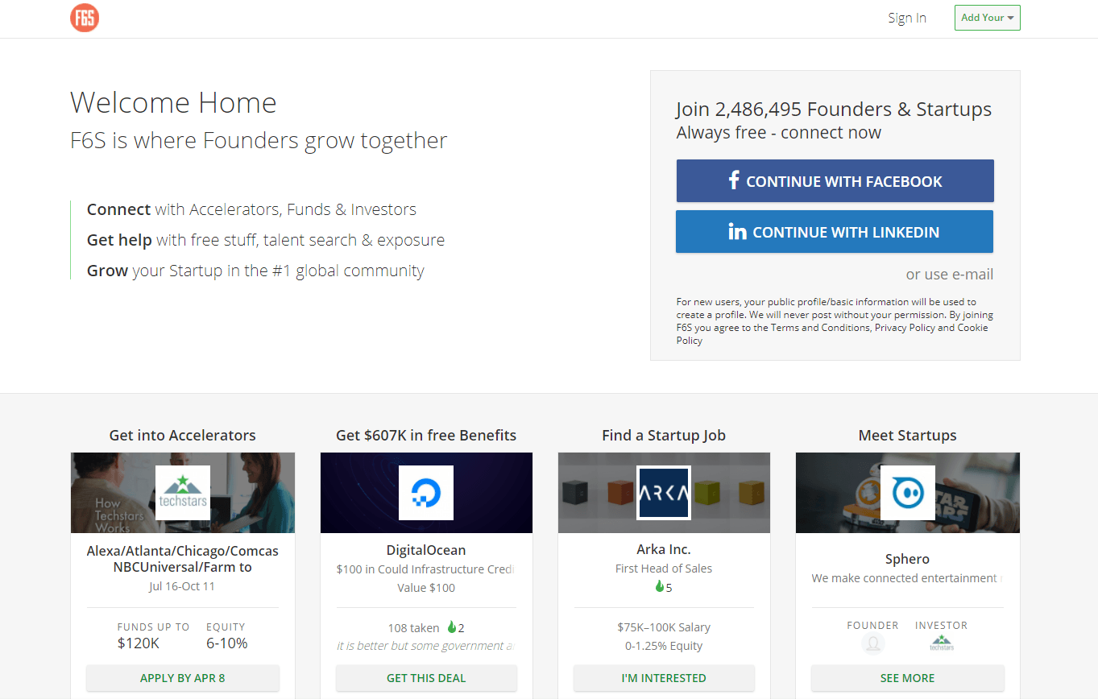
Task: Open the Techstars logo thumbnail
Action: (x=183, y=493)
